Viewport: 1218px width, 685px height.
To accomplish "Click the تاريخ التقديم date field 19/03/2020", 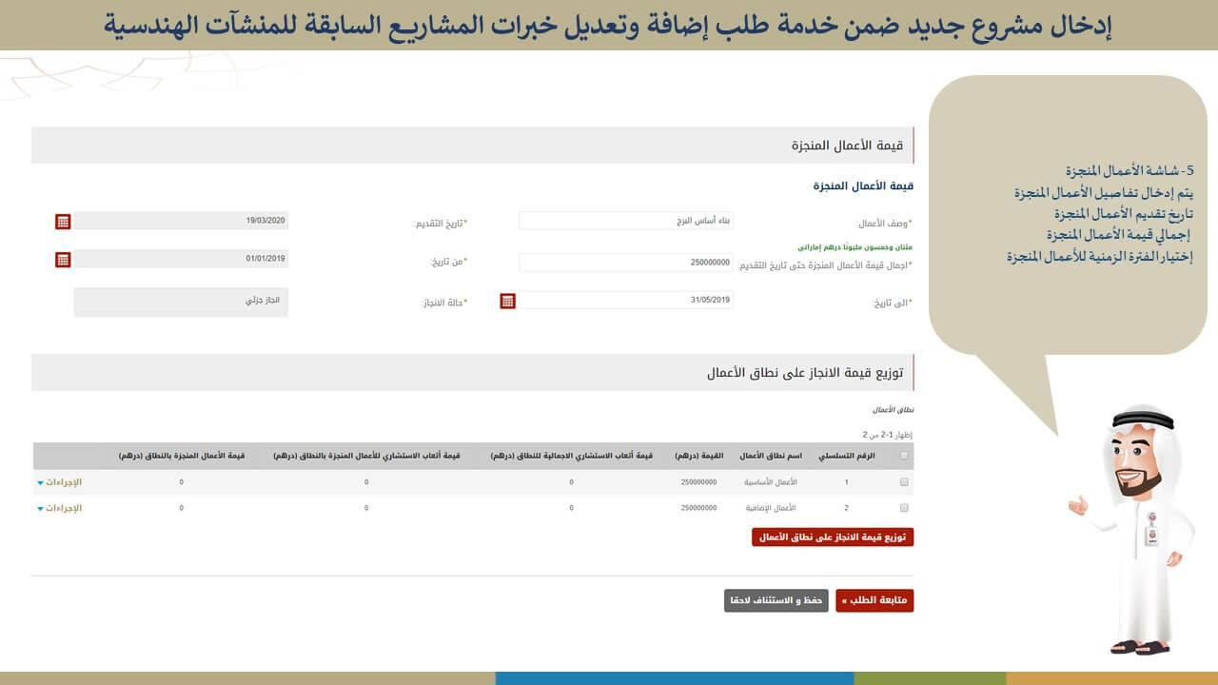I will [x=181, y=221].
